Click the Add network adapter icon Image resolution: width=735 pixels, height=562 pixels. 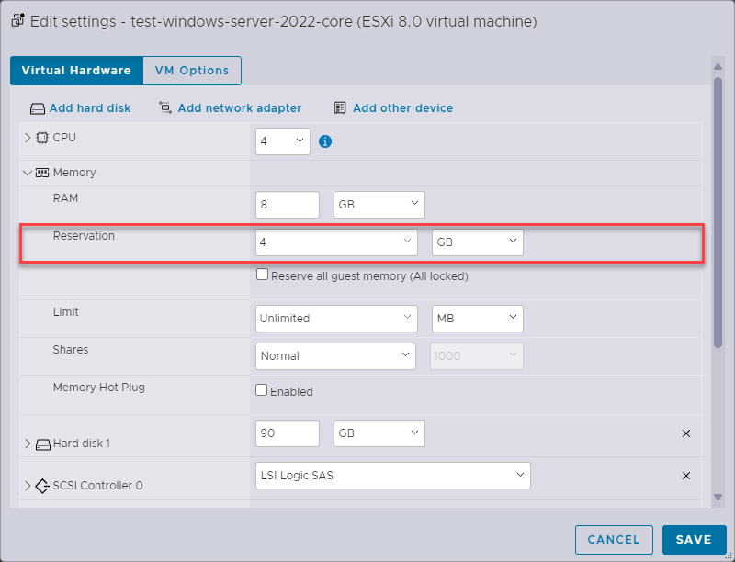[x=164, y=107]
